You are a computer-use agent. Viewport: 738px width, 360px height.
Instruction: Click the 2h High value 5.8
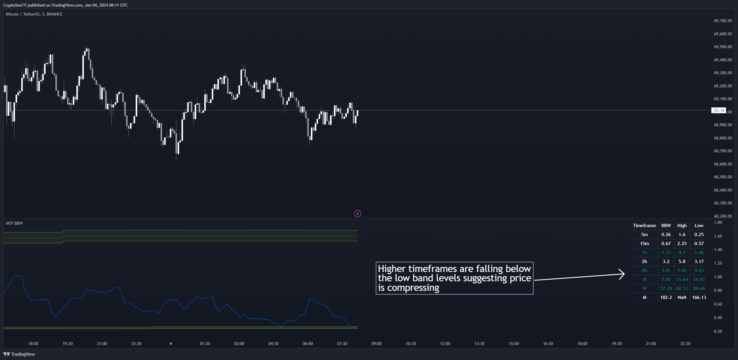682,262
